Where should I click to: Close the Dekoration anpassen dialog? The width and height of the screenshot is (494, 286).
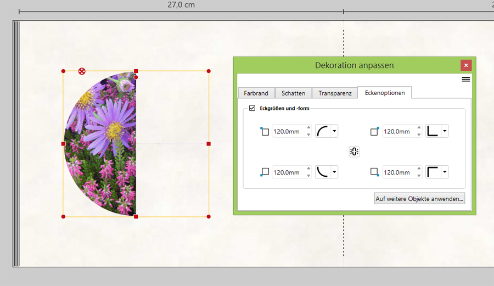coord(466,65)
